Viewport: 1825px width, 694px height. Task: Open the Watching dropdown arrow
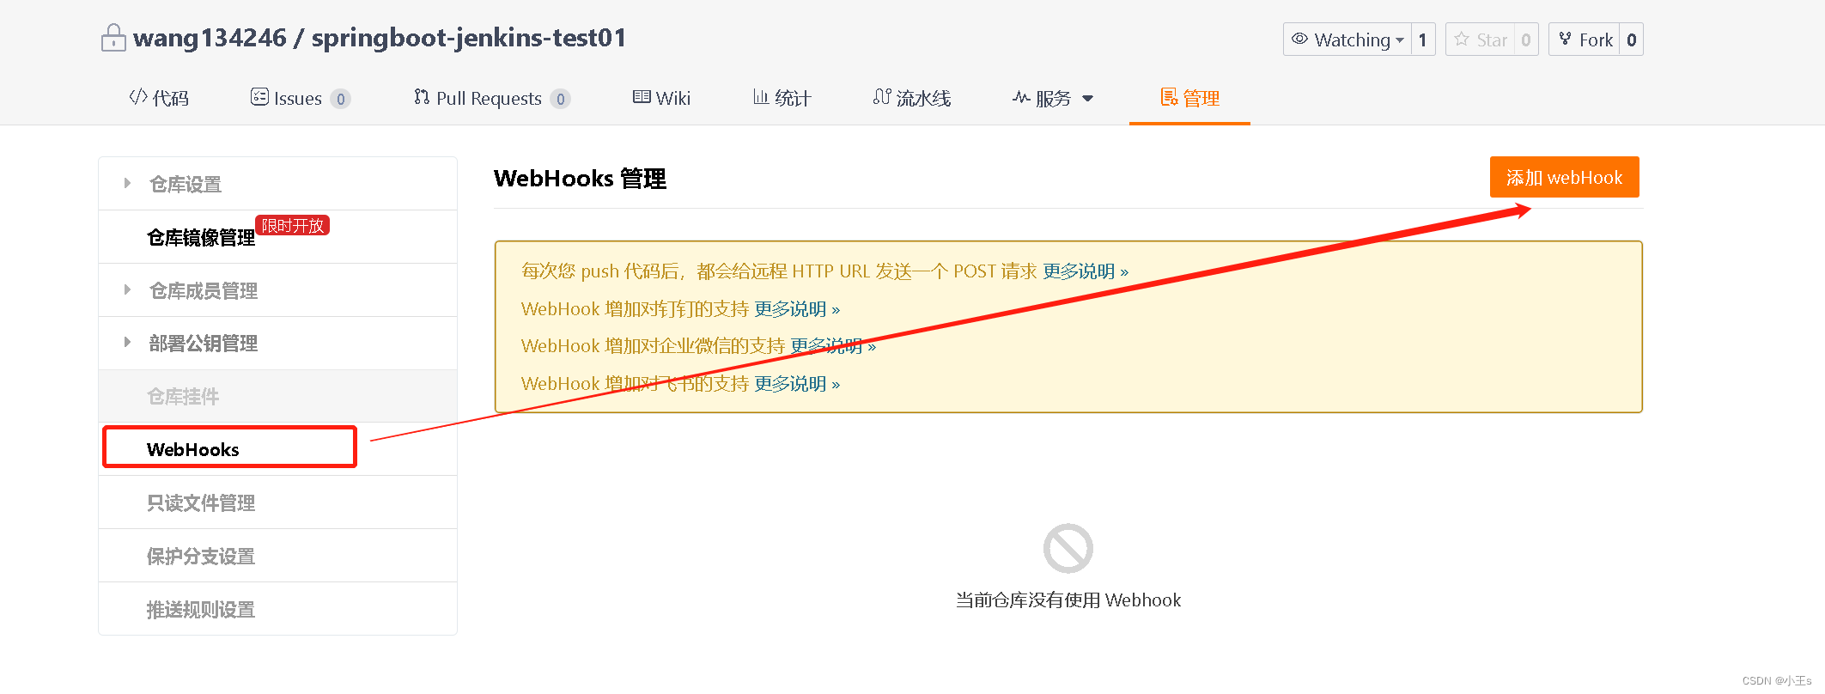point(1400,40)
